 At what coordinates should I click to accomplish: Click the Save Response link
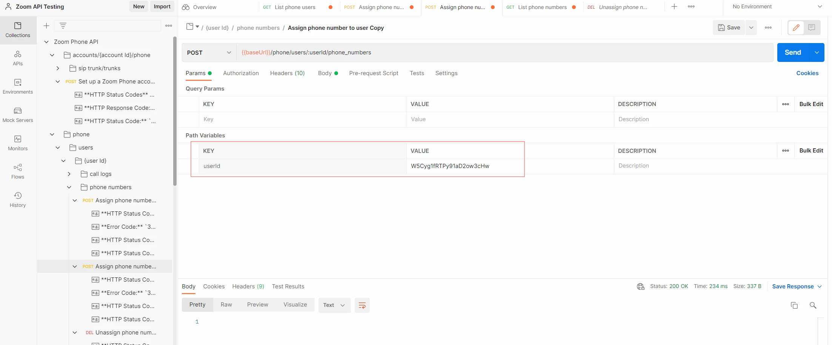pyautogui.click(x=793, y=286)
